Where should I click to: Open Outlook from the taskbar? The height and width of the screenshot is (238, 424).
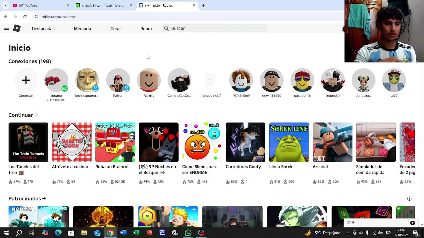(x=97, y=233)
